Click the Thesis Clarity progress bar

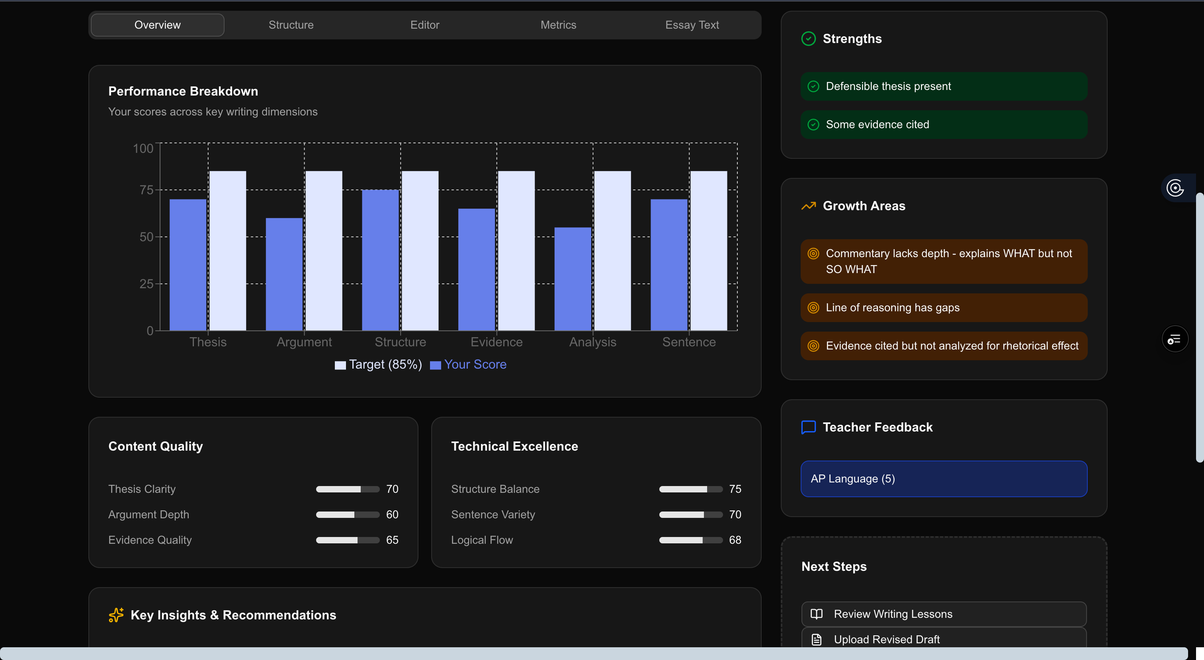coord(347,489)
